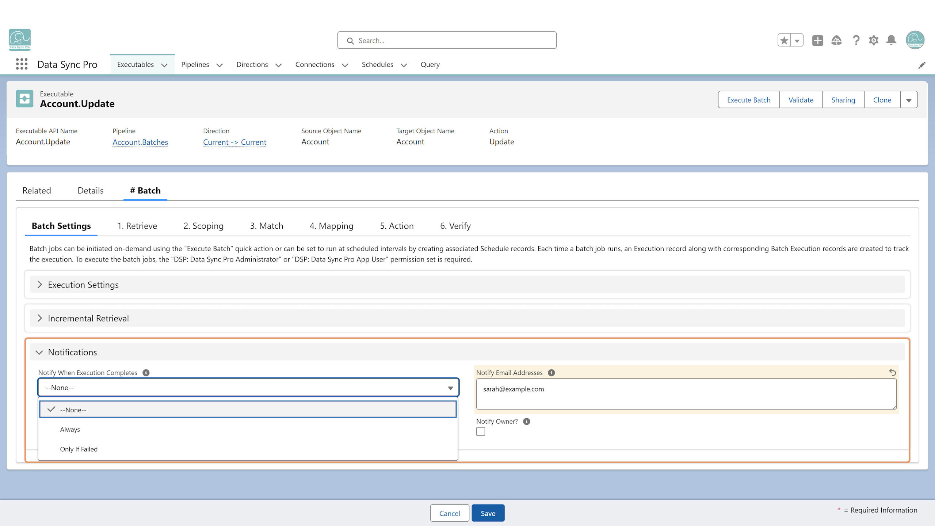Click the undo icon for Notify Email Addresses
The height and width of the screenshot is (526, 935).
pos(892,372)
